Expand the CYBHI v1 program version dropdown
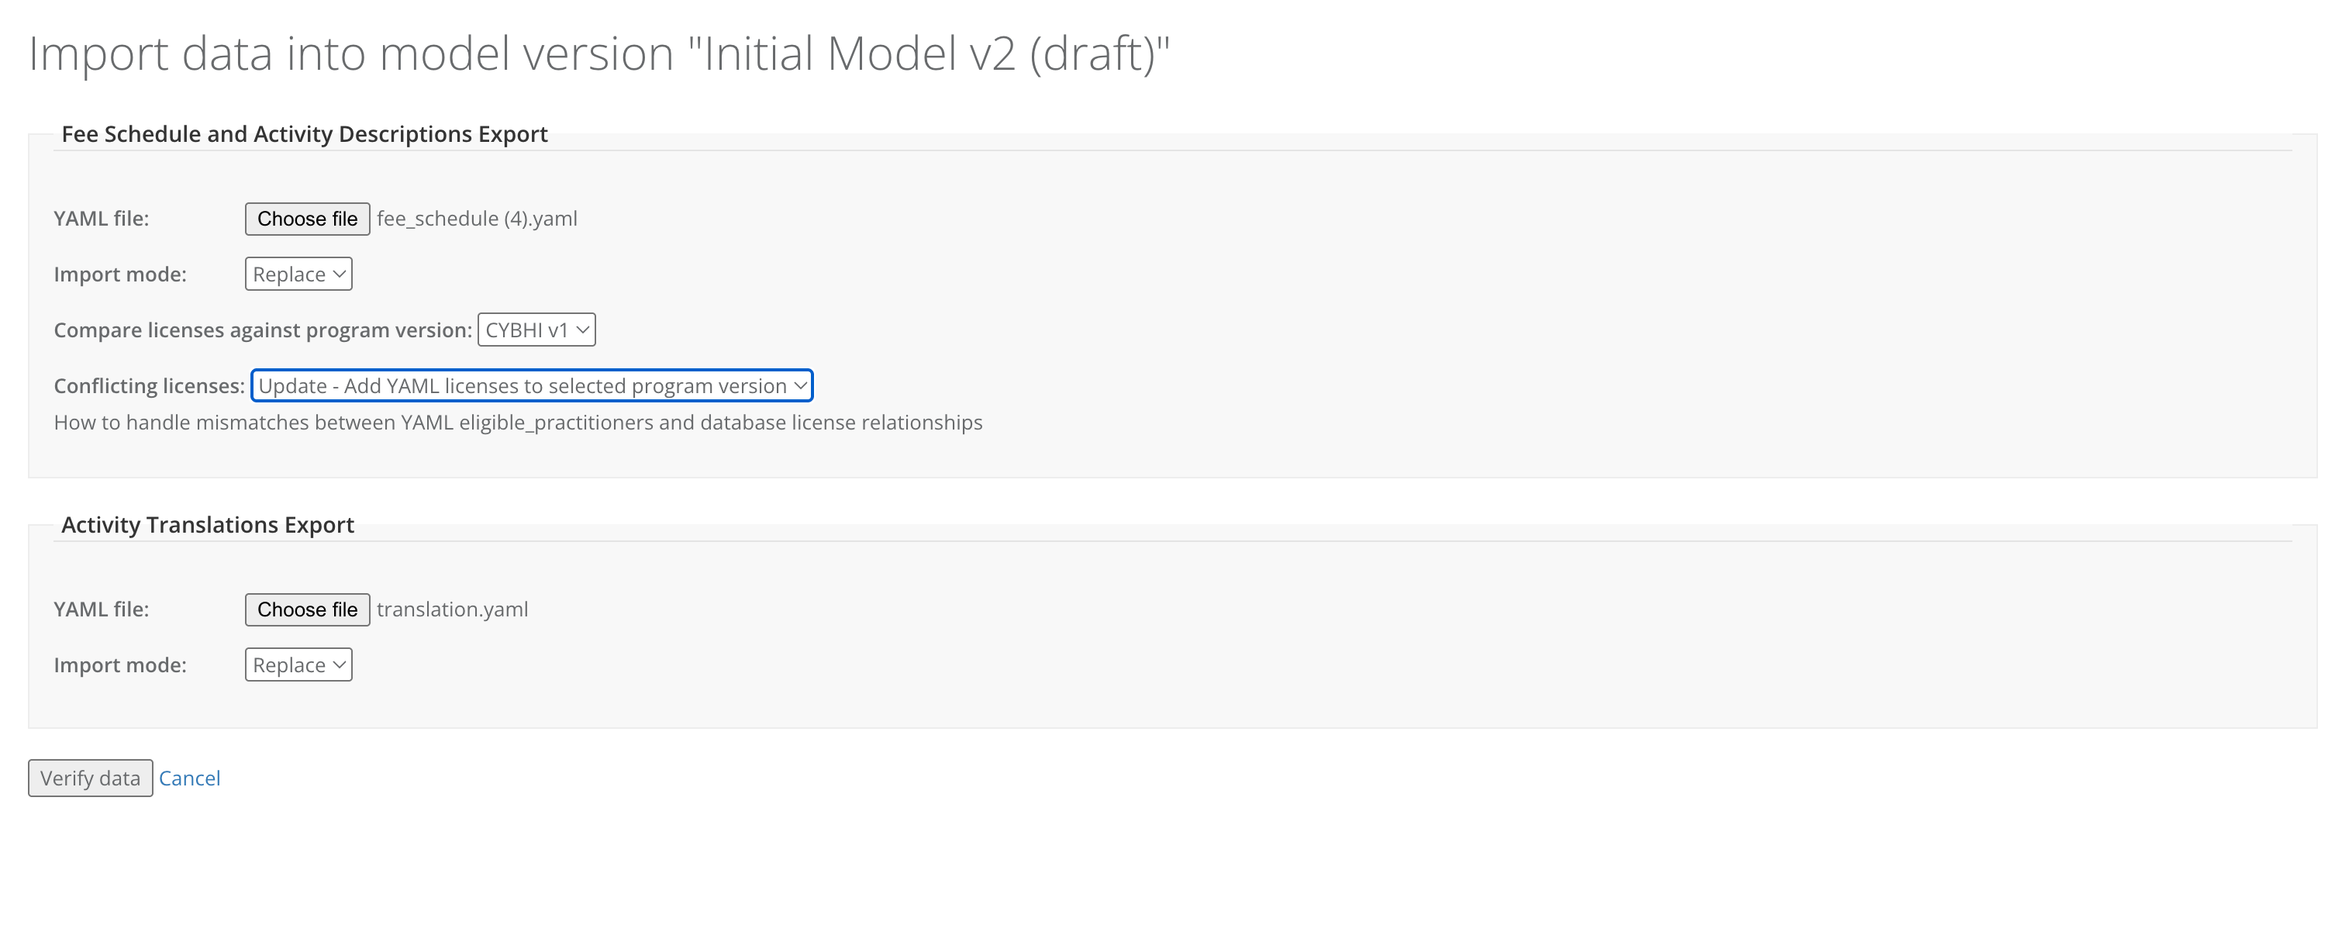This screenshot has width=2349, height=932. tap(536, 330)
